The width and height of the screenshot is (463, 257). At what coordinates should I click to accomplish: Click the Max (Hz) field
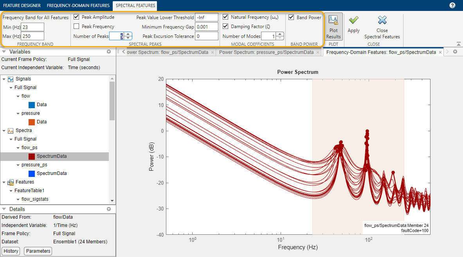tap(33, 36)
